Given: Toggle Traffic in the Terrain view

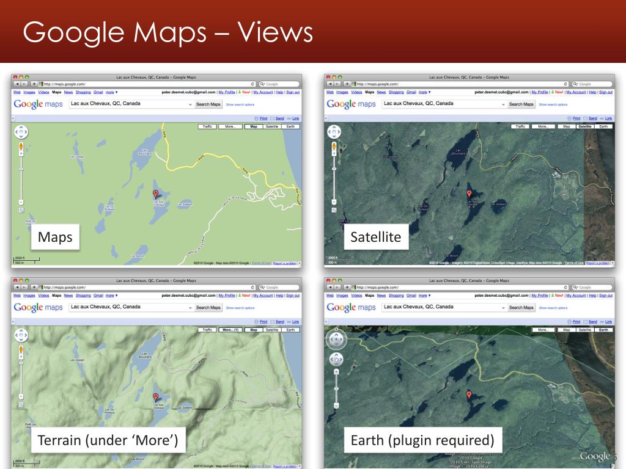Looking at the screenshot, I should [207, 330].
